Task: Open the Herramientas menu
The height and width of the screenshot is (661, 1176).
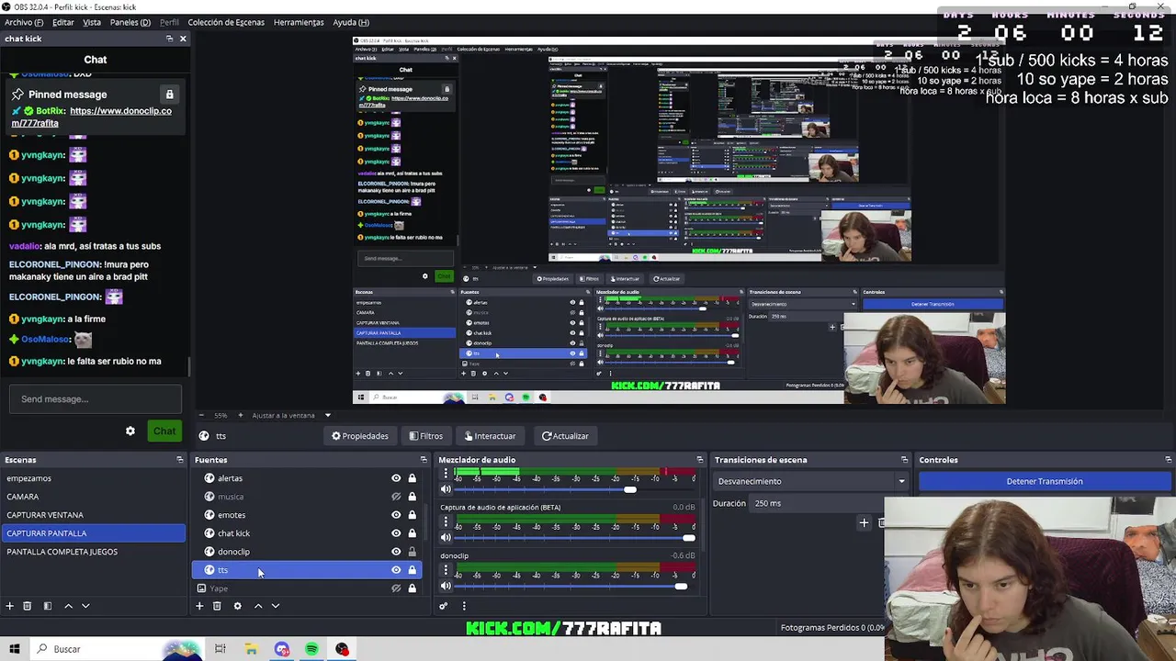Action: coord(299,22)
